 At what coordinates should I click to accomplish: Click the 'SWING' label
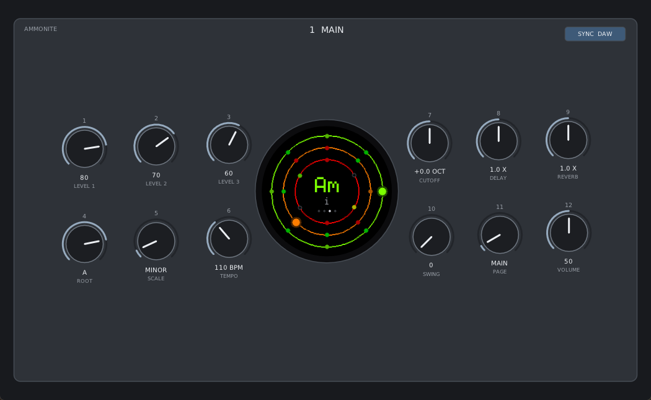(x=432, y=274)
